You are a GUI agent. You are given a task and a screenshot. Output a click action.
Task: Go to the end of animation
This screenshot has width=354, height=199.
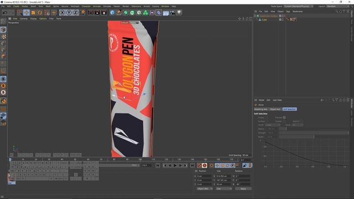(x=192, y=166)
